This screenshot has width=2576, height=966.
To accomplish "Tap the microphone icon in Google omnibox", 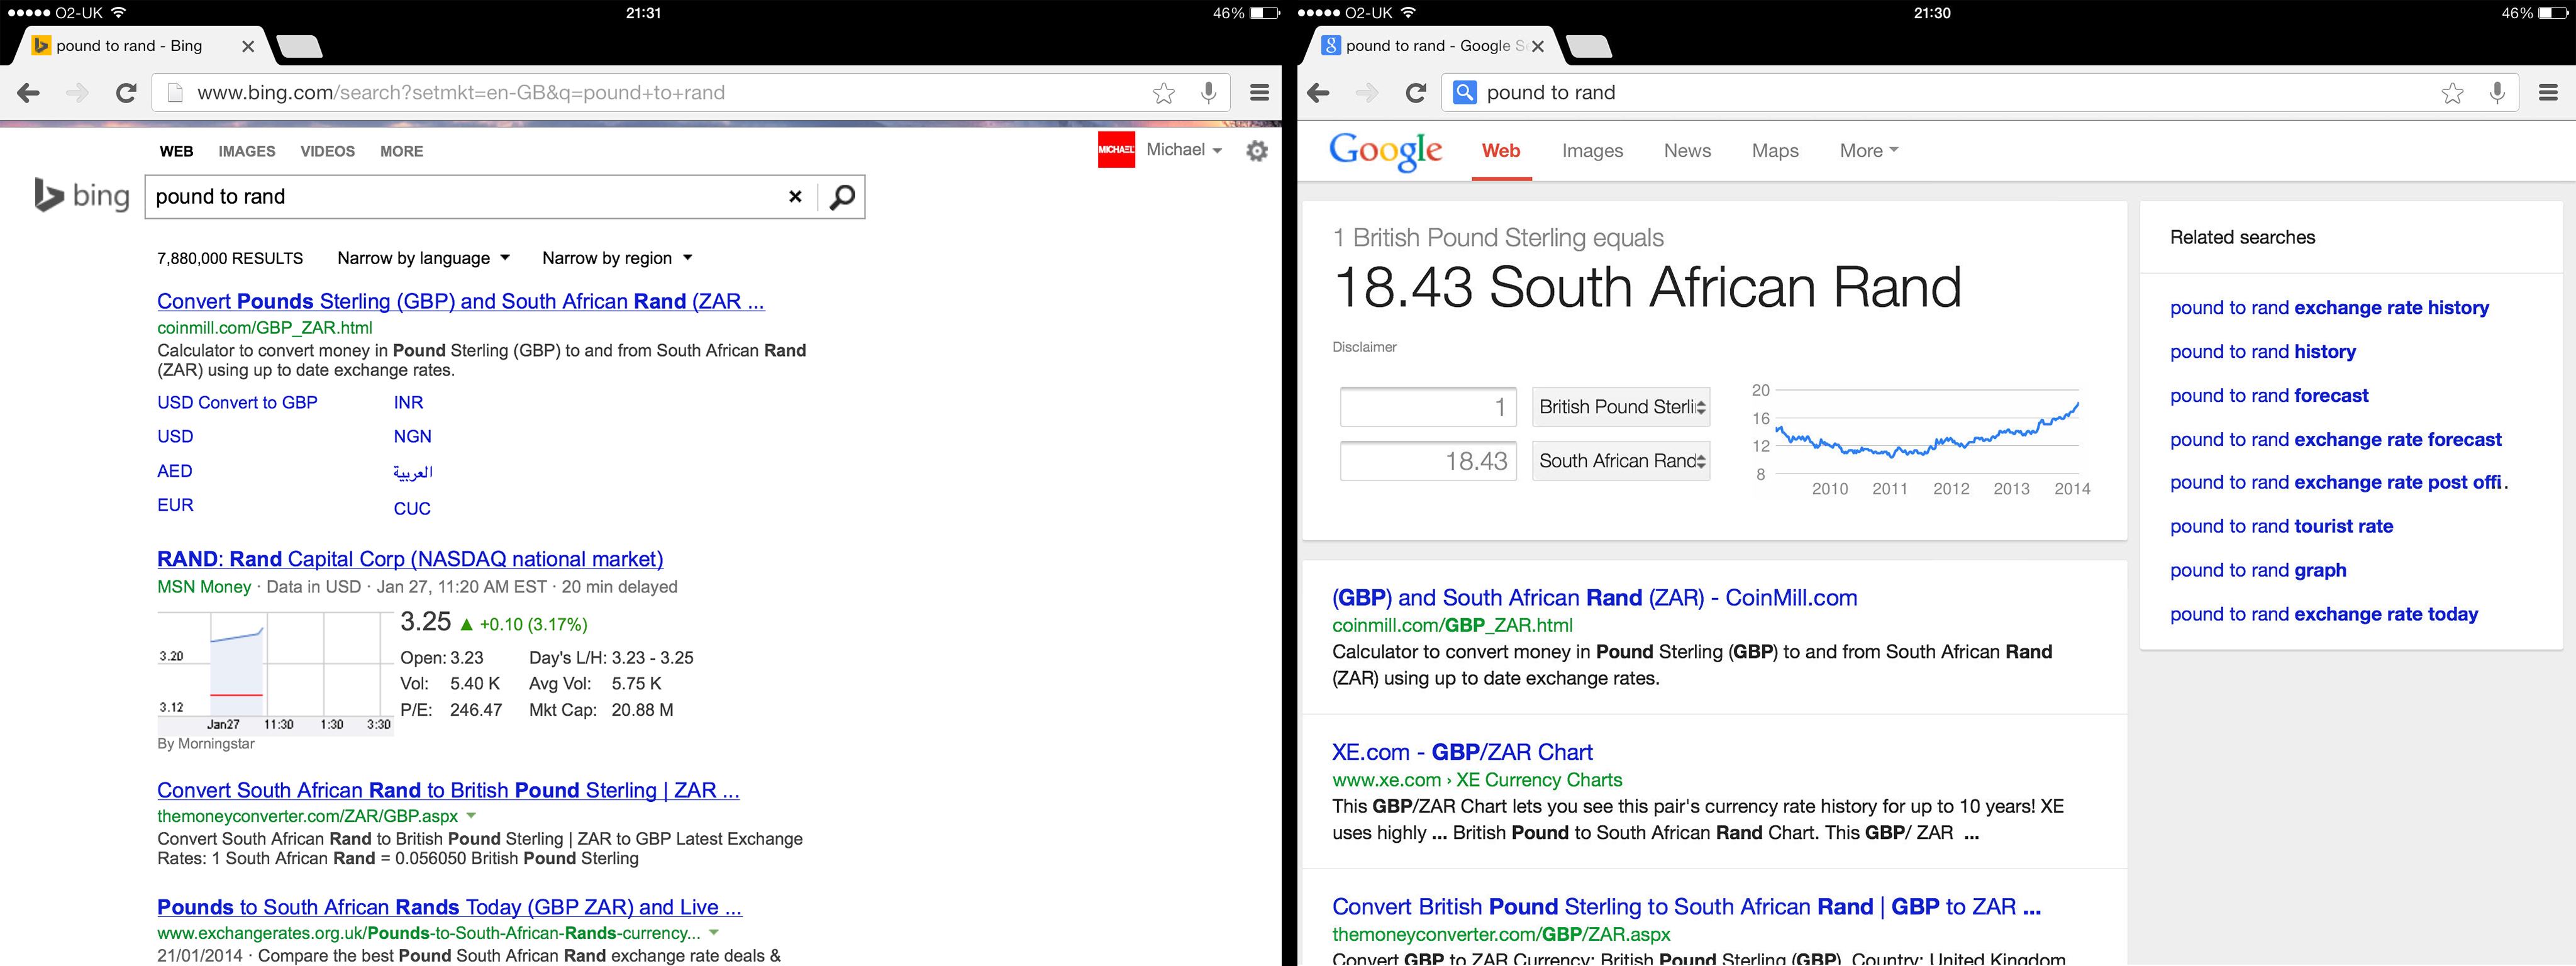I will pos(2497,93).
